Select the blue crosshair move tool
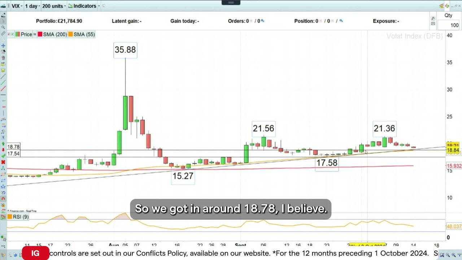This screenshot has height=260, width=462. 3,46
